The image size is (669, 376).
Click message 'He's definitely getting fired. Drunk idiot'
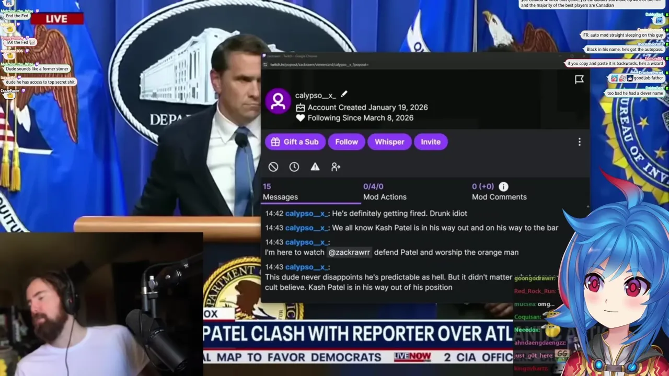point(399,214)
